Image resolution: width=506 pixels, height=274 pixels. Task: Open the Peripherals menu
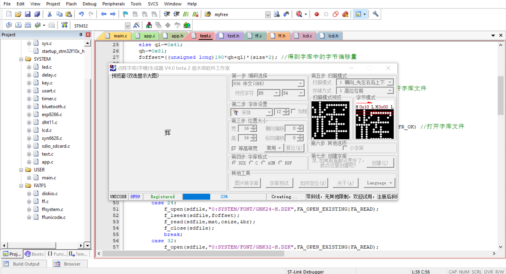pyautogui.click(x=113, y=4)
